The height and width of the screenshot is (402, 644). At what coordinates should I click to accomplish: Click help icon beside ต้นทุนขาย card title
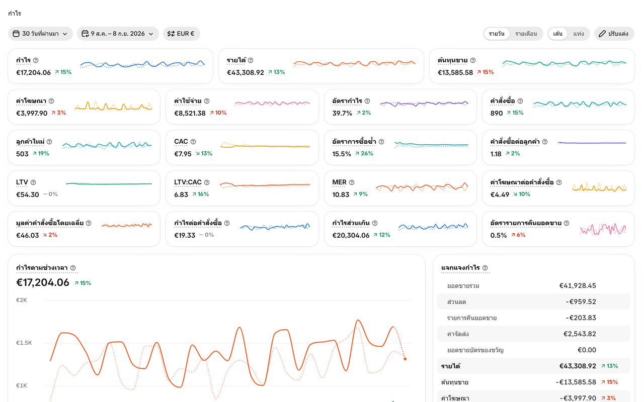click(x=473, y=60)
